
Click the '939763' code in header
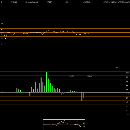click(87, 2)
